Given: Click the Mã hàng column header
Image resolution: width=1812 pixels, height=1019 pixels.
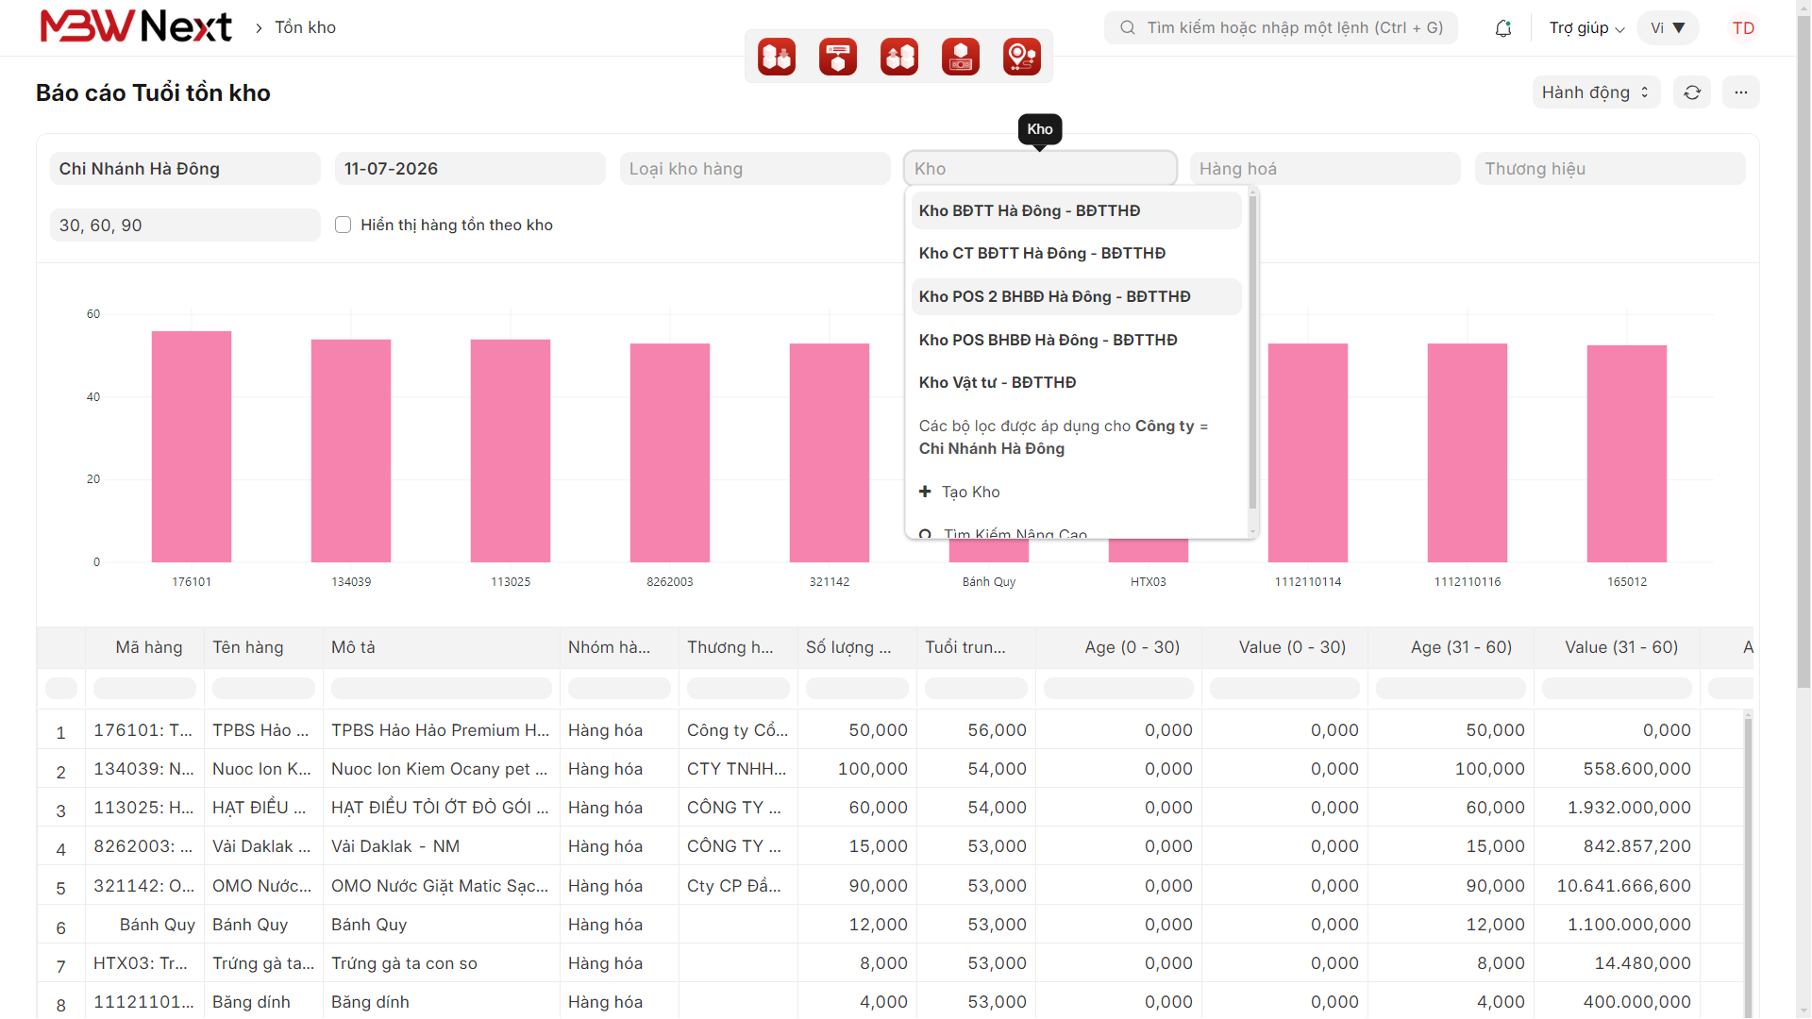Looking at the screenshot, I should (x=148, y=647).
